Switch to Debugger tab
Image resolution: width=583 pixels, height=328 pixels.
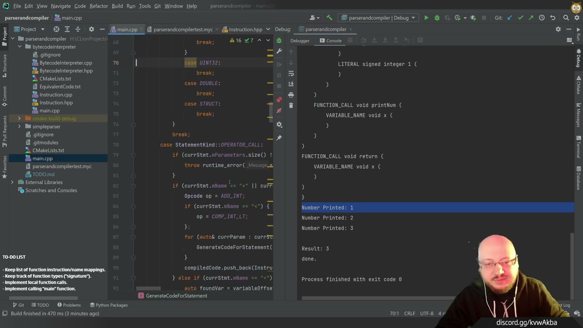point(300,41)
